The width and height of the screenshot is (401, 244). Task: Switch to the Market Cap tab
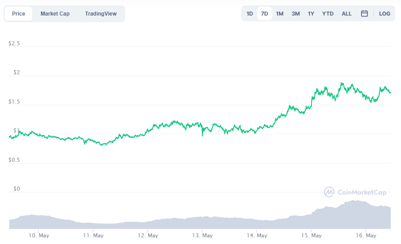point(55,13)
